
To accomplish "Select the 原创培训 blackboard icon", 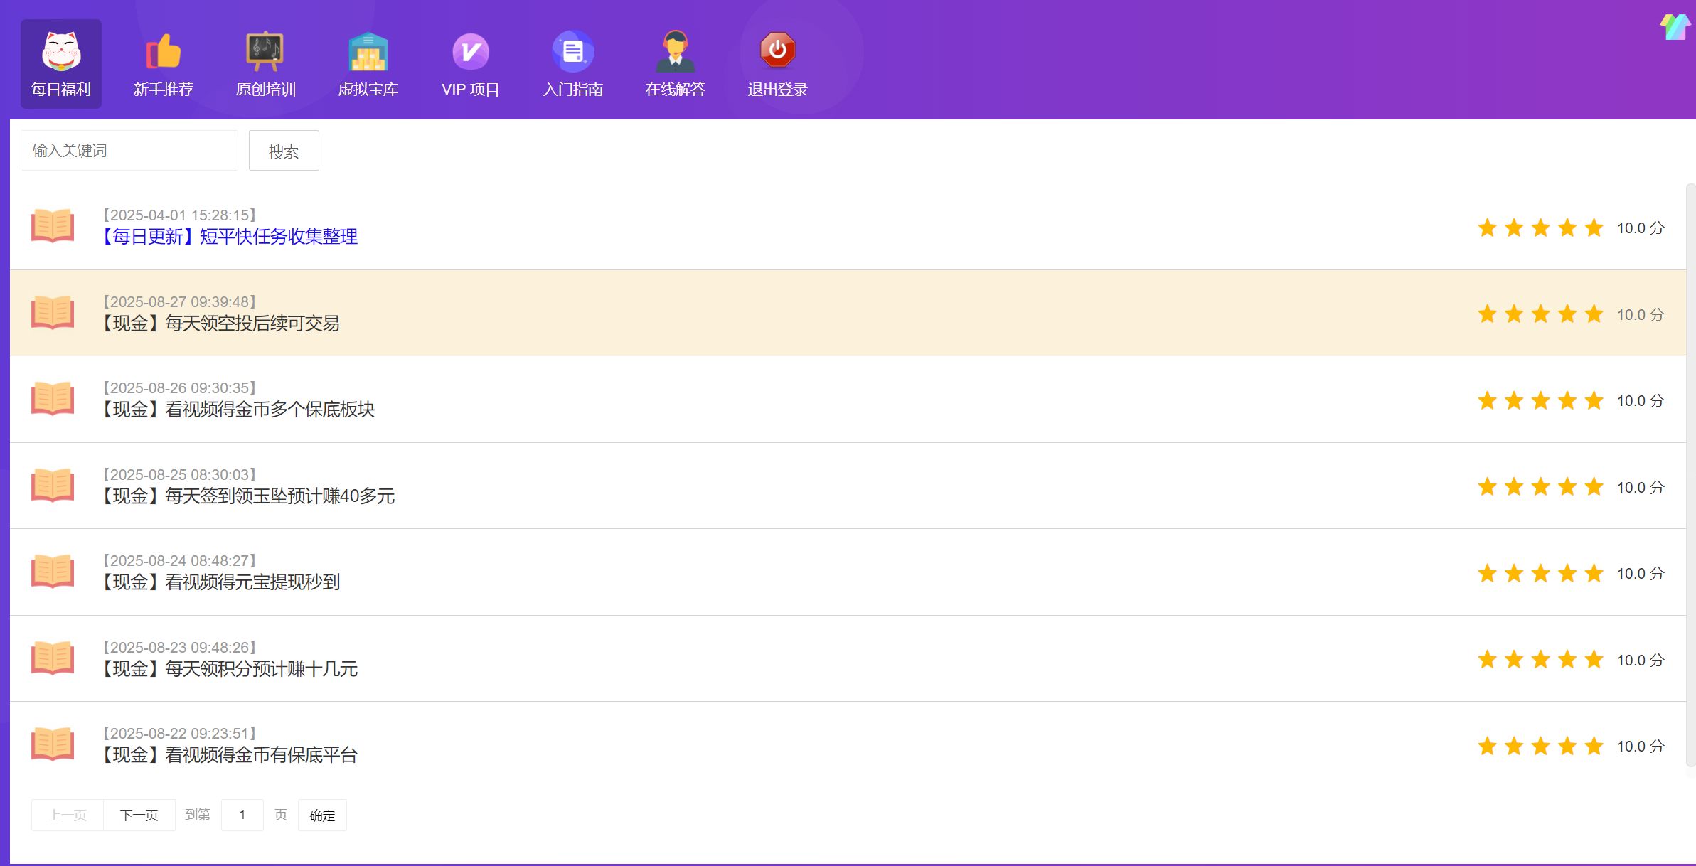I will 265,51.
